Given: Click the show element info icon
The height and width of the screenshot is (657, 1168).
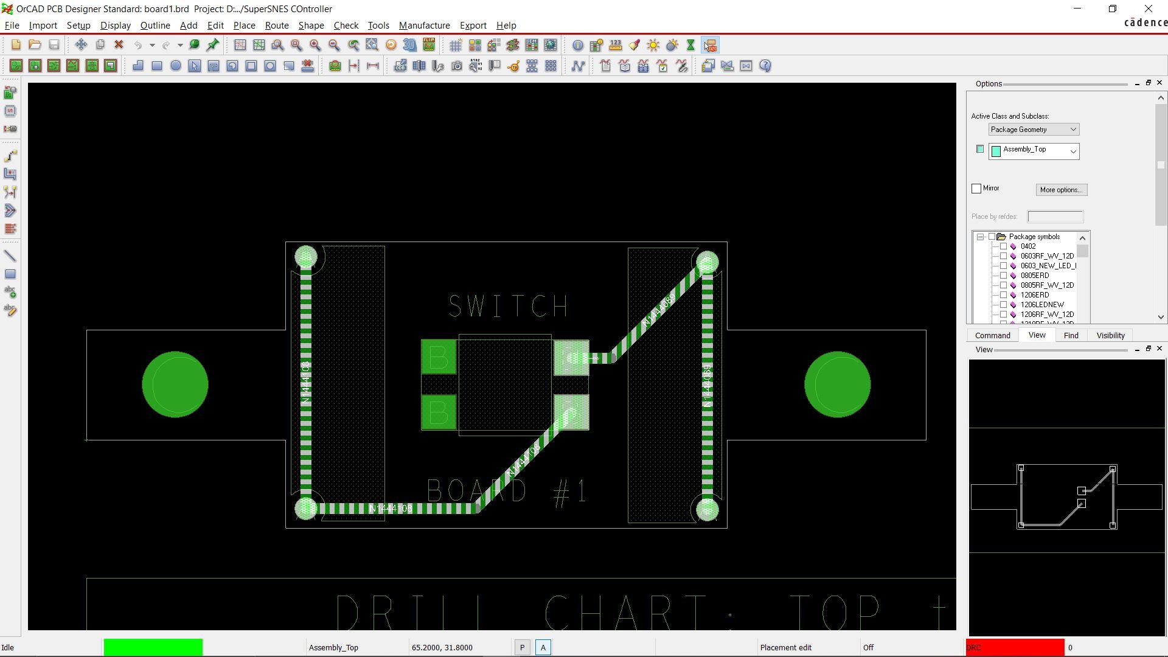Looking at the screenshot, I should [x=578, y=45].
